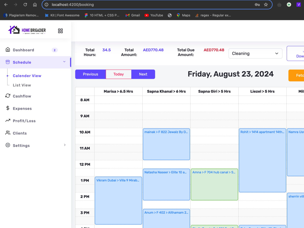Image resolution: width=304 pixels, height=228 pixels.
Task: Click the Schedule calendar icon
Action: click(x=8, y=62)
